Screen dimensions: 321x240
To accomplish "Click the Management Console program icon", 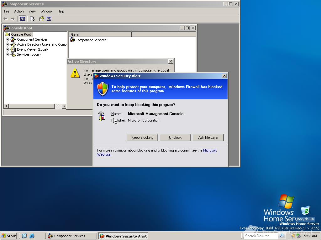I will [x=102, y=117].
